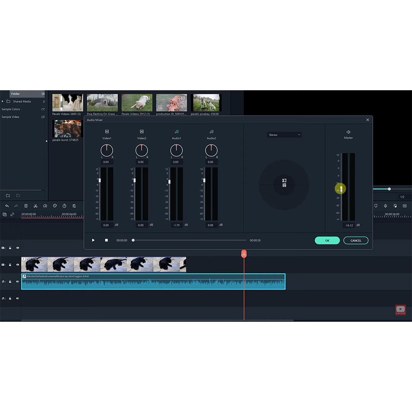The height and width of the screenshot is (412, 412).
Task: Click the Audio1 music note icon in mixer
Action: pyautogui.click(x=177, y=132)
